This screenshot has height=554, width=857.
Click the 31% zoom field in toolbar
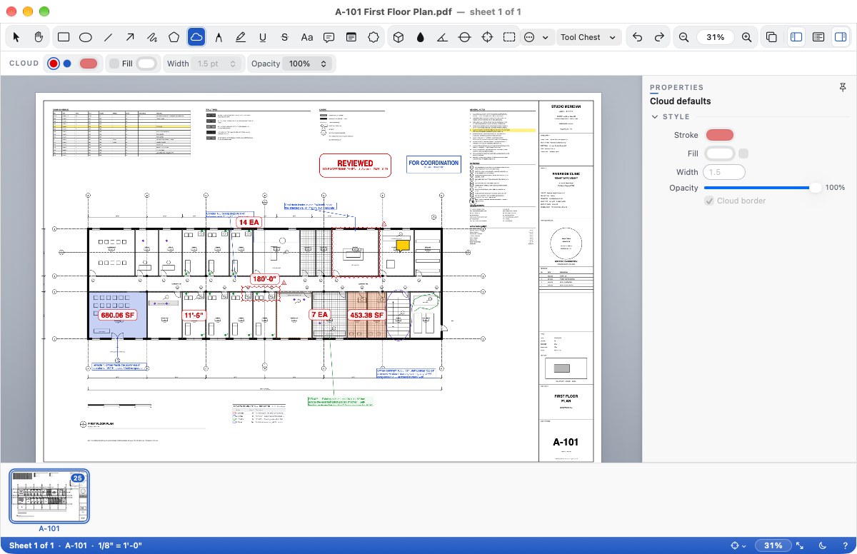[x=716, y=37]
